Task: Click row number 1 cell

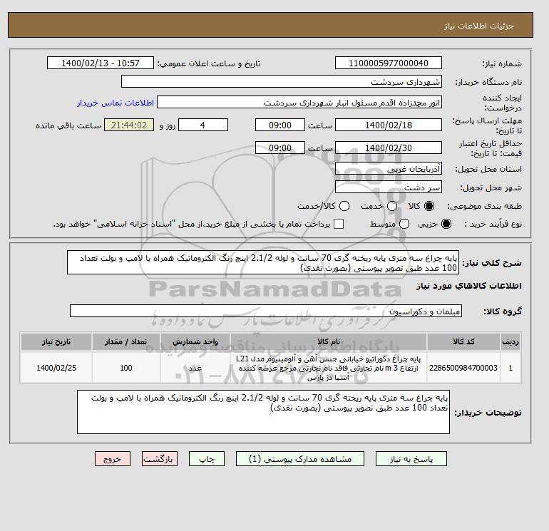Action: click(510, 368)
